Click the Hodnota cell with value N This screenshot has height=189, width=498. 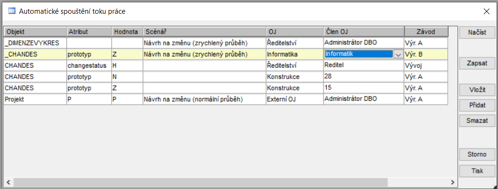[x=127, y=77]
